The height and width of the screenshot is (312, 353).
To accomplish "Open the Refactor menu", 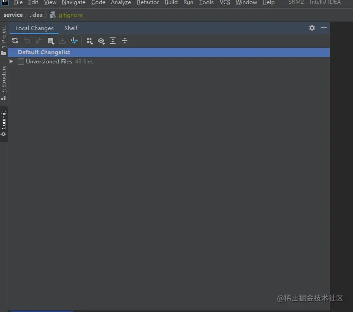I will pyautogui.click(x=148, y=2).
